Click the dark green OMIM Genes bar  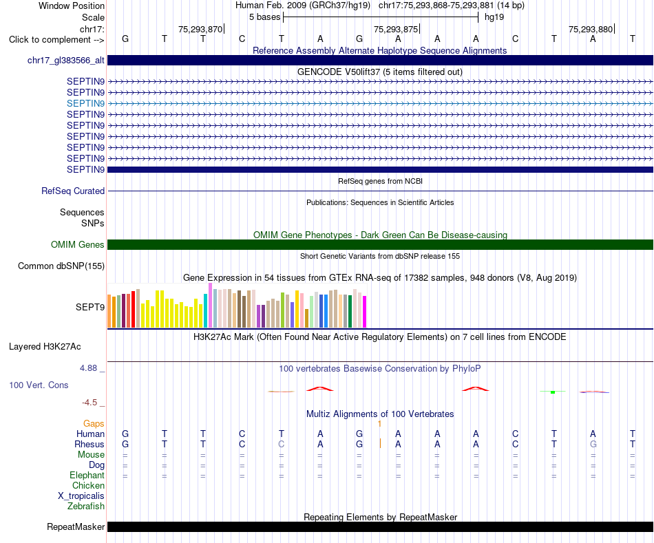tap(380, 244)
